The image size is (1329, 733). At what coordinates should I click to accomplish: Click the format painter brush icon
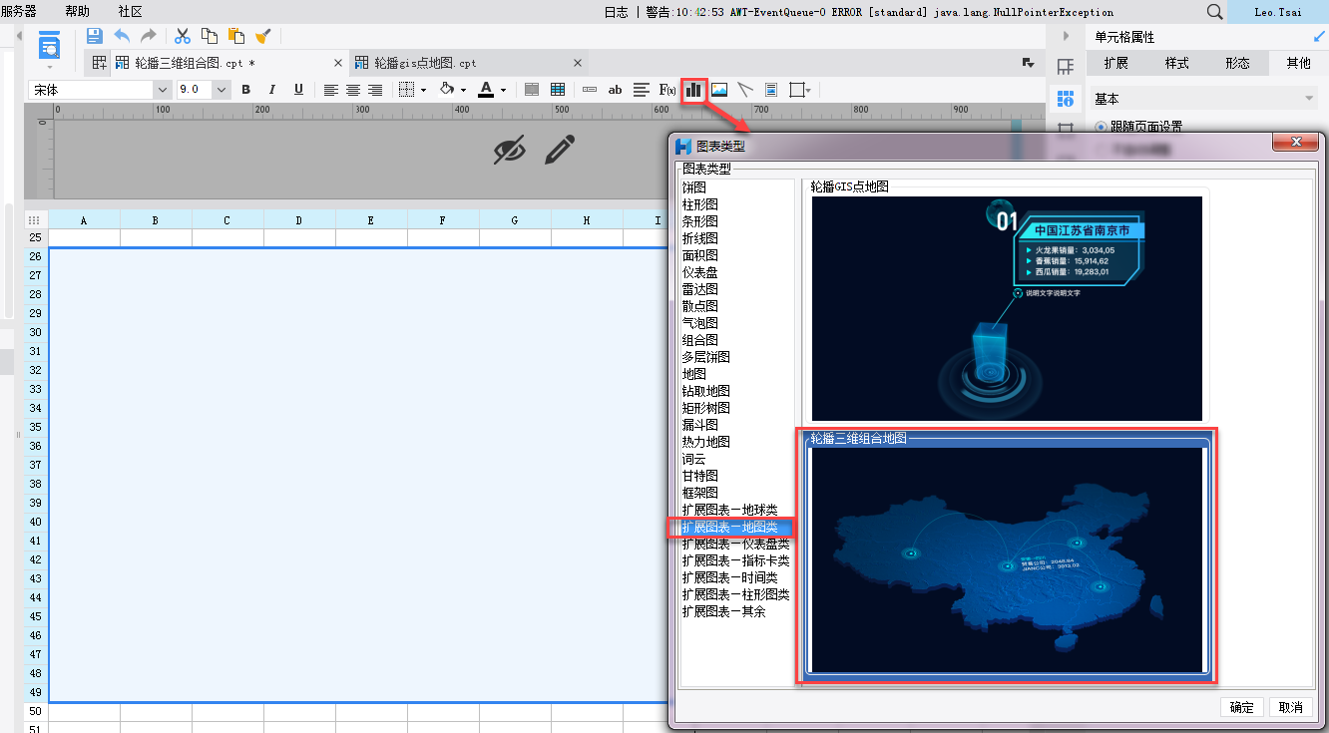(263, 36)
